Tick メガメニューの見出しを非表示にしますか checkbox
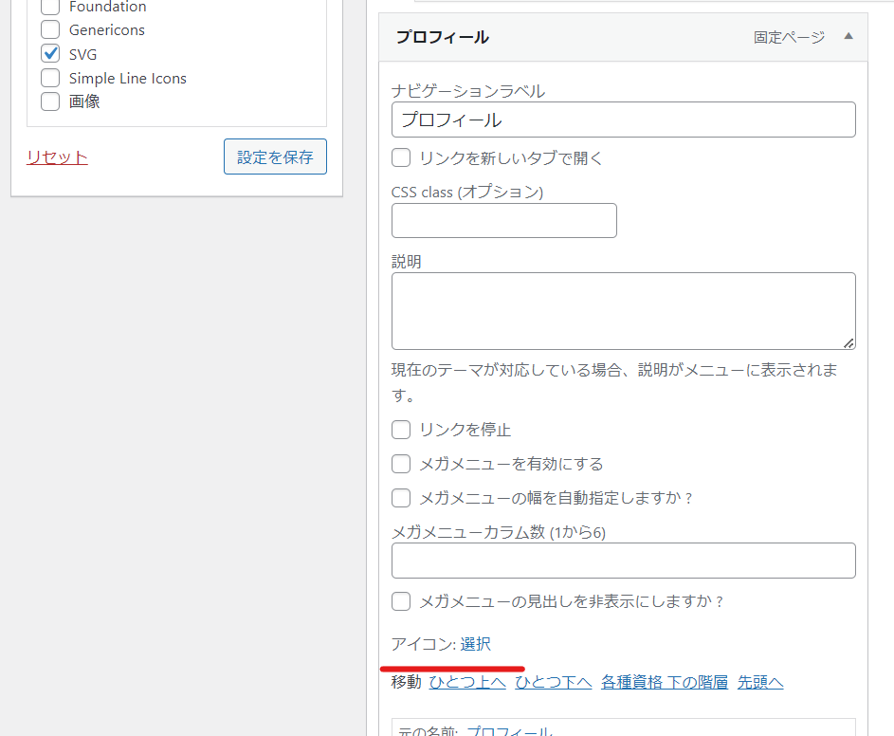Viewport: 894px width, 736px height. 402,601
